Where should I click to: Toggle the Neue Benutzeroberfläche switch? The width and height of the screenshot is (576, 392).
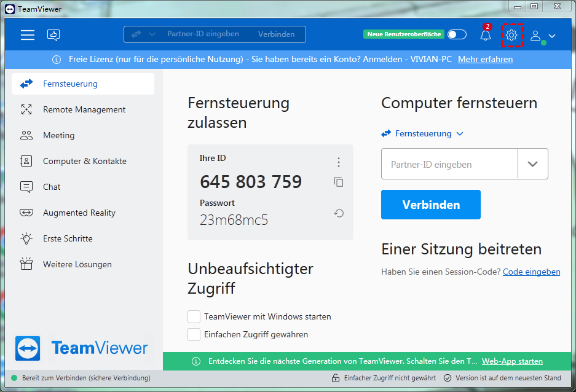pos(457,34)
